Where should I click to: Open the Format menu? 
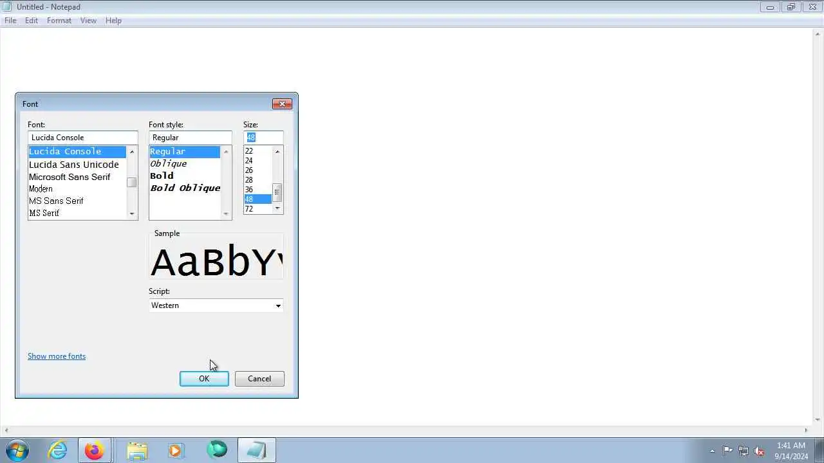click(59, 21)
